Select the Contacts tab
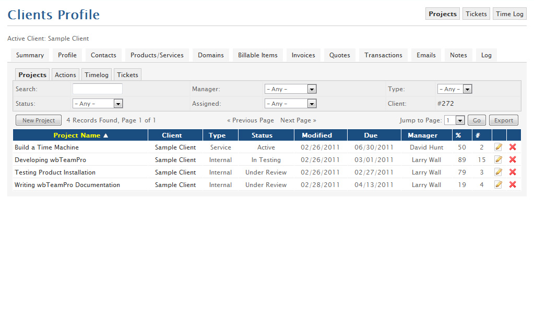Screen dimensions: 534x323 pyautogui.click(x=103, y=55)
